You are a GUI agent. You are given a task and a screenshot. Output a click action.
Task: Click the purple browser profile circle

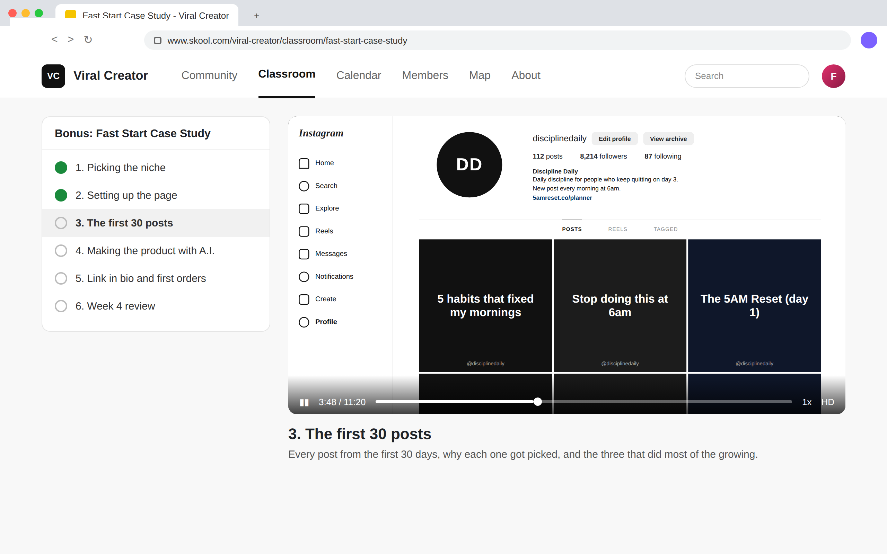[869, 40]
